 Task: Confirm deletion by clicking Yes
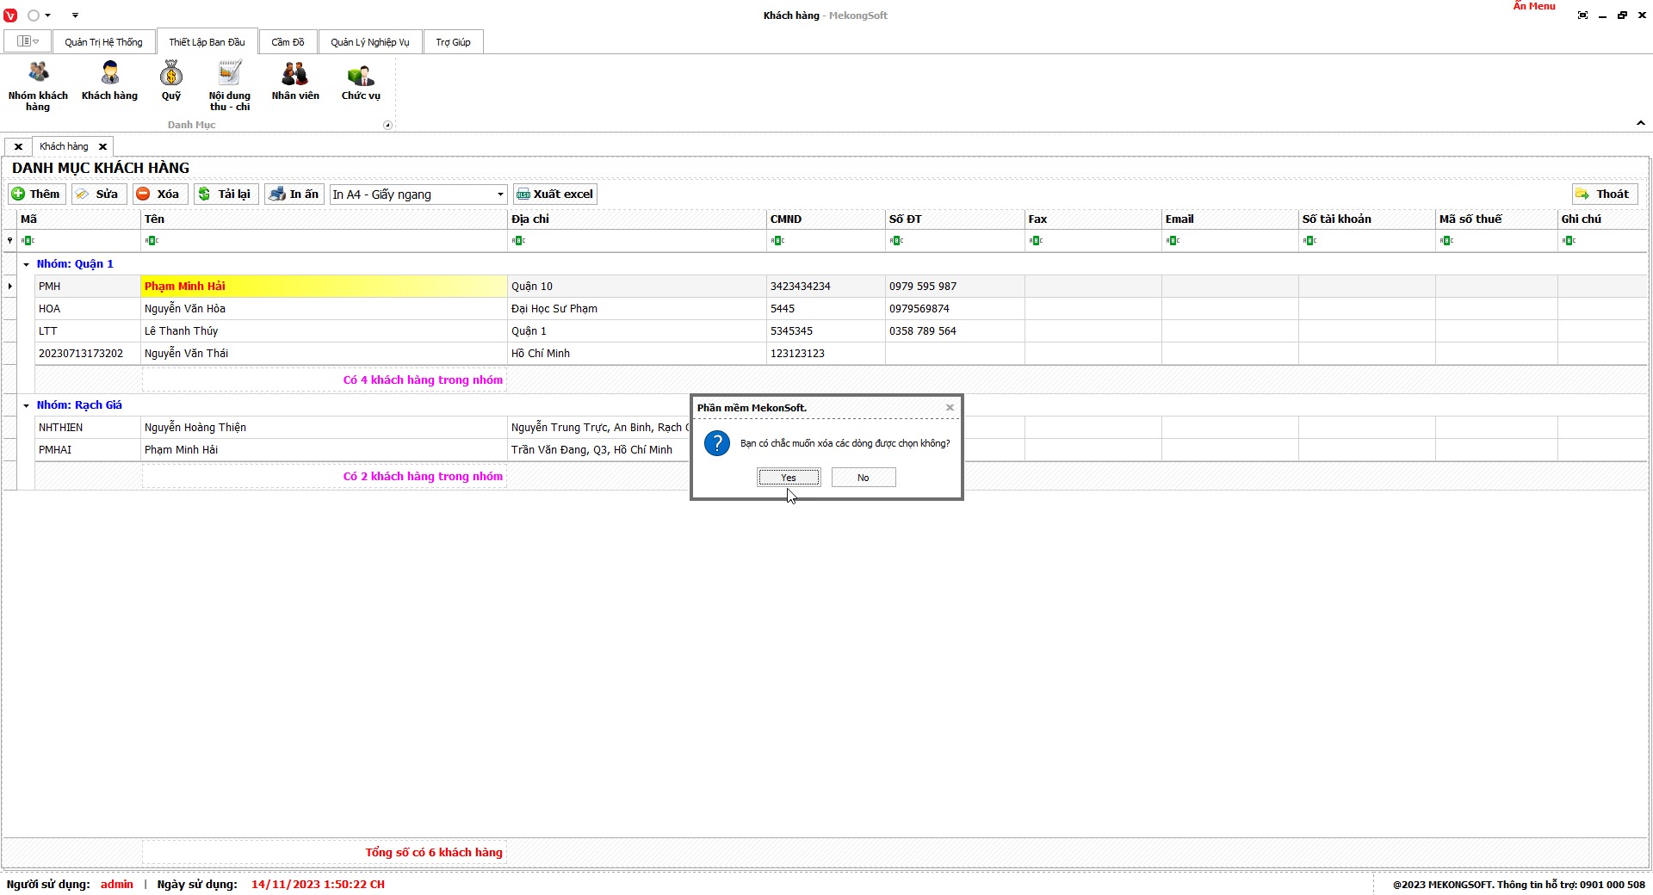point(789,478)
